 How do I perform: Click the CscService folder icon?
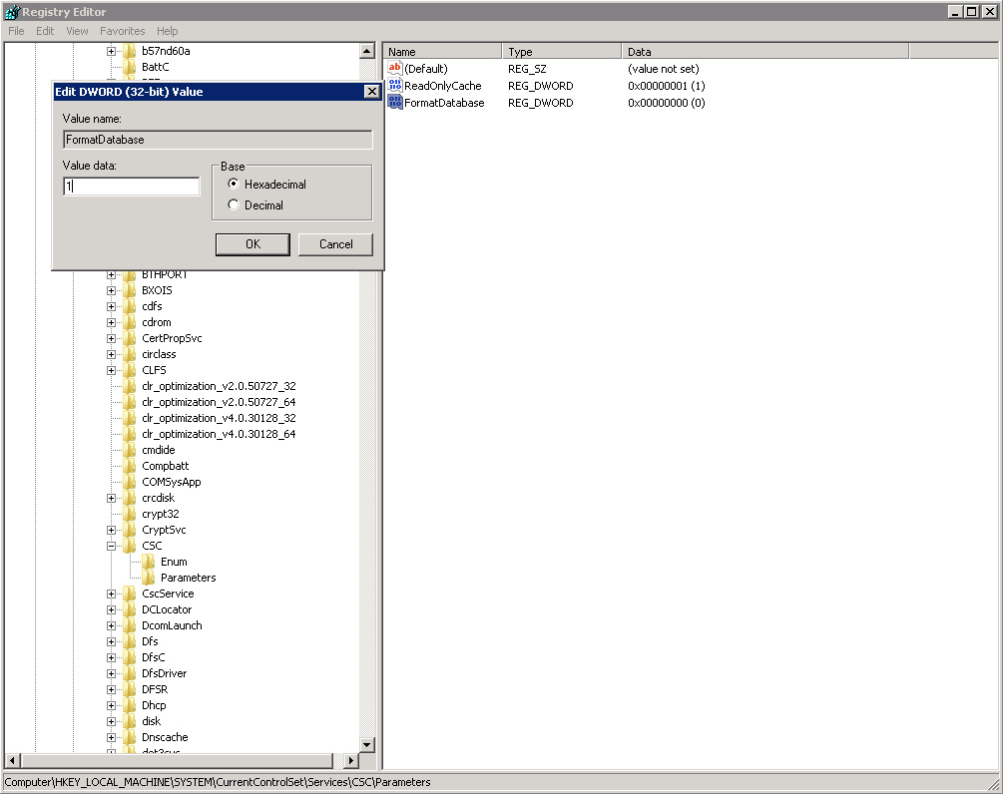(x=129, y=594)
